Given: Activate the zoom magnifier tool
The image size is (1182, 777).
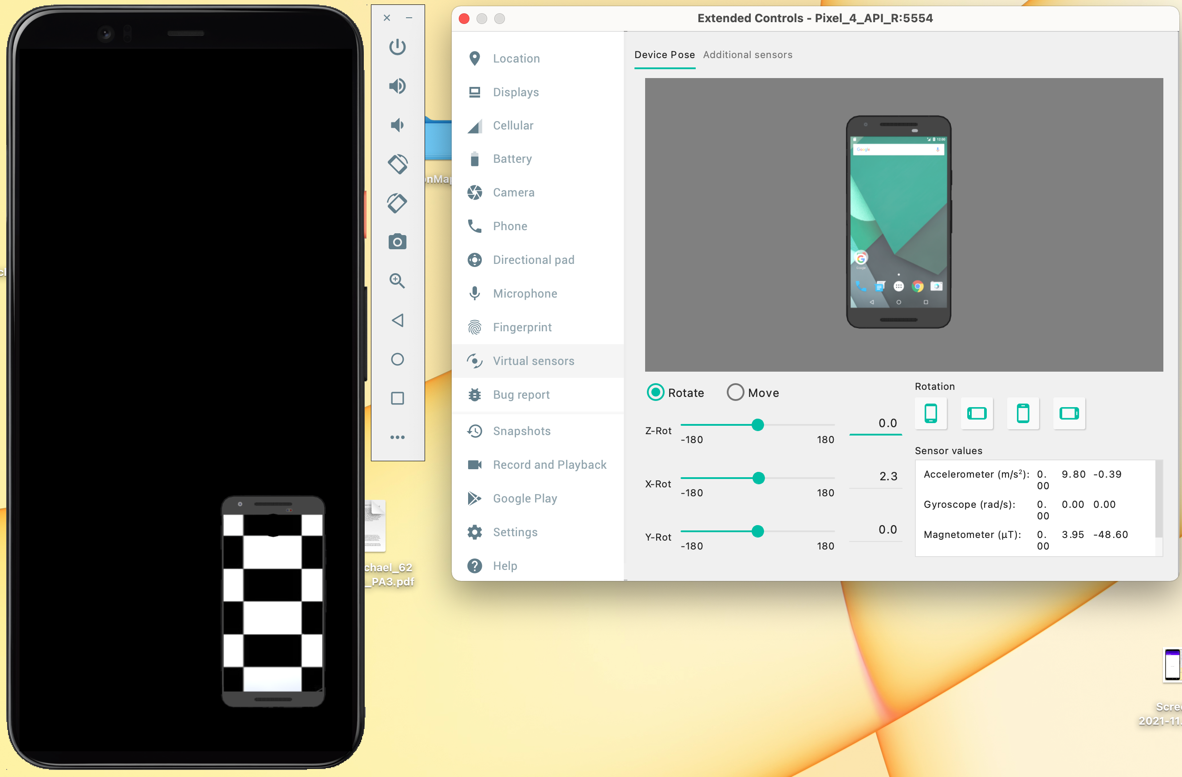Looking at the screenshot, I should pos(397,281).
